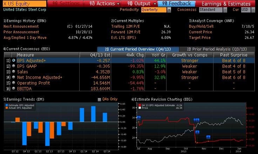The height and width of the screenshot is (154, 258).
Task: Click the blue Estimate EPS Adjusted legend swatch
Action: [x=7, y=105]
